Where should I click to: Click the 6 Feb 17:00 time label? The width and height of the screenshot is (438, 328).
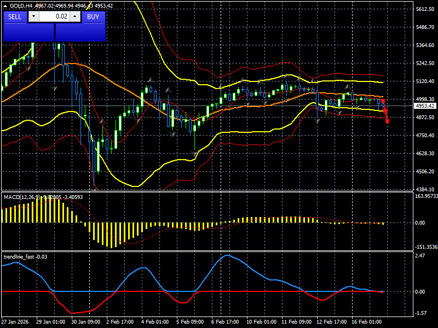(225, 322)
